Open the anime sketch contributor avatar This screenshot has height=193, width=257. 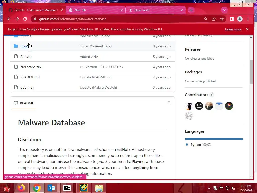click(x=189, y=116)
